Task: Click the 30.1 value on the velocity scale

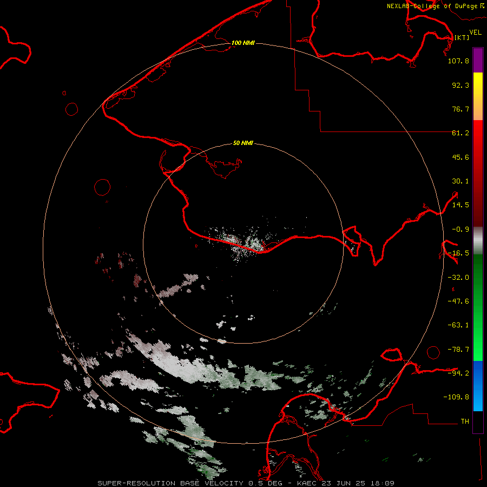Action: 460,181
